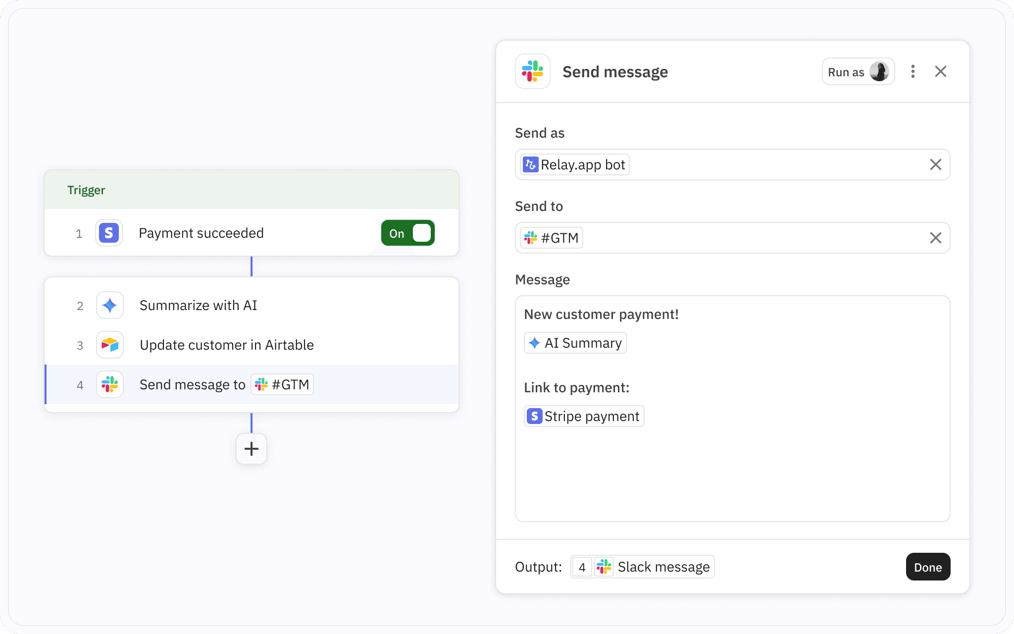The height and width of the screenshot is (634, 1014).
Task: Toggle the workflow On switch off
Action: [x=407, y=233]
